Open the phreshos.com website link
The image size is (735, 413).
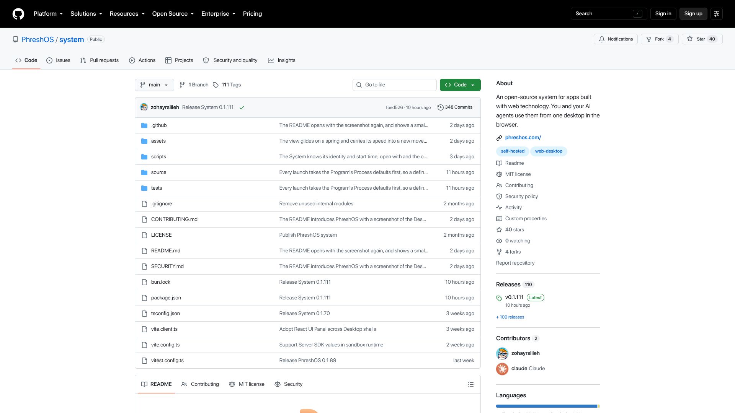(x=523, y=138)
